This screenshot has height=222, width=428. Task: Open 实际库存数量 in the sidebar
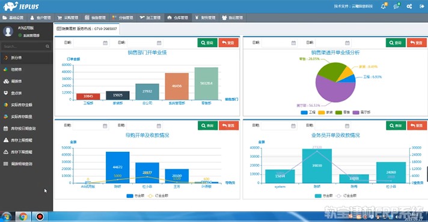pos(26,116)
